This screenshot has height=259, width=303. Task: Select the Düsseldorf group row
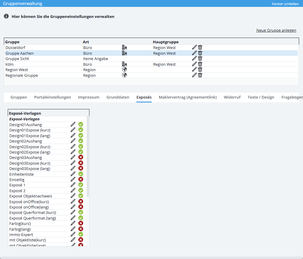point(151,47)
